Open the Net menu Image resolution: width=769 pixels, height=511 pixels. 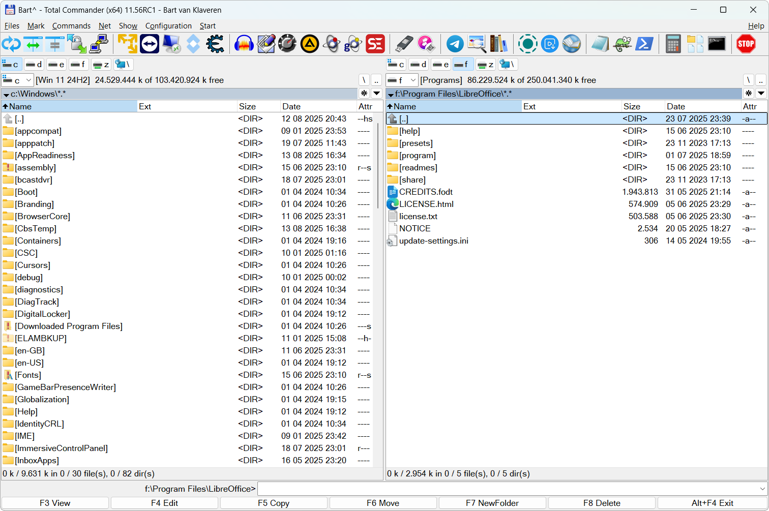pos(105,26)
